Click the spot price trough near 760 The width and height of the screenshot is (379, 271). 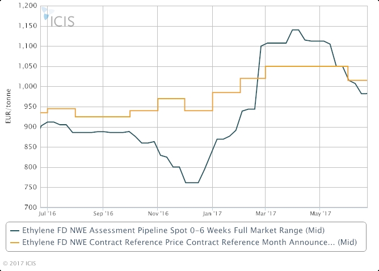(x=191, y=183)
